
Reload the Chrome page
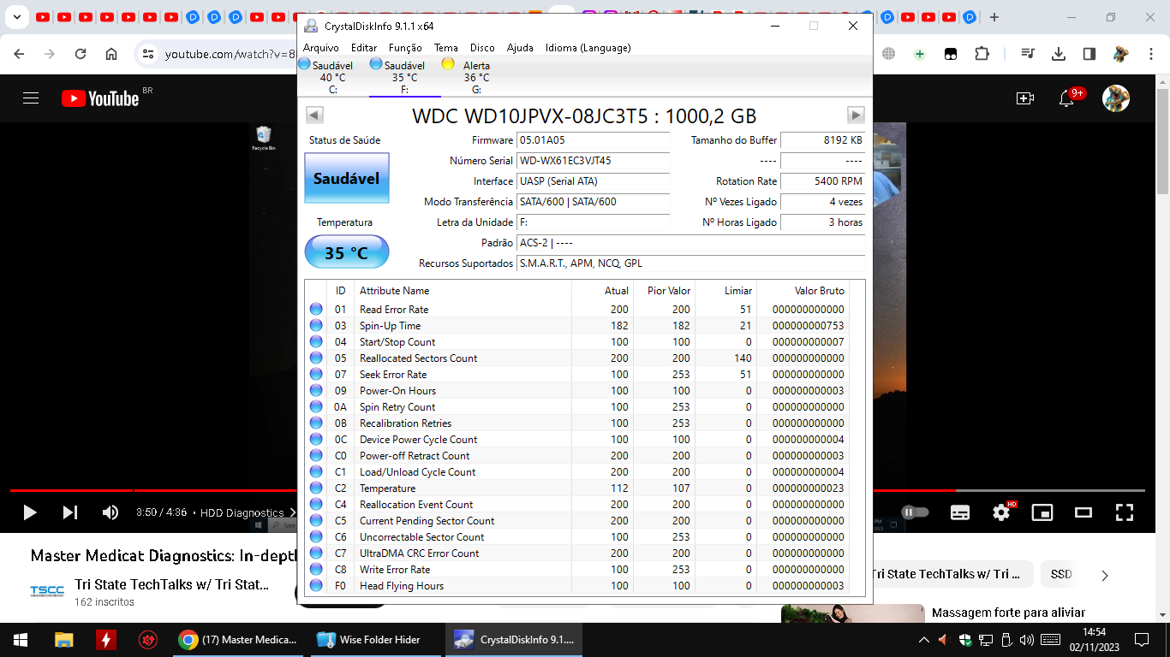(x=81, y=54)
